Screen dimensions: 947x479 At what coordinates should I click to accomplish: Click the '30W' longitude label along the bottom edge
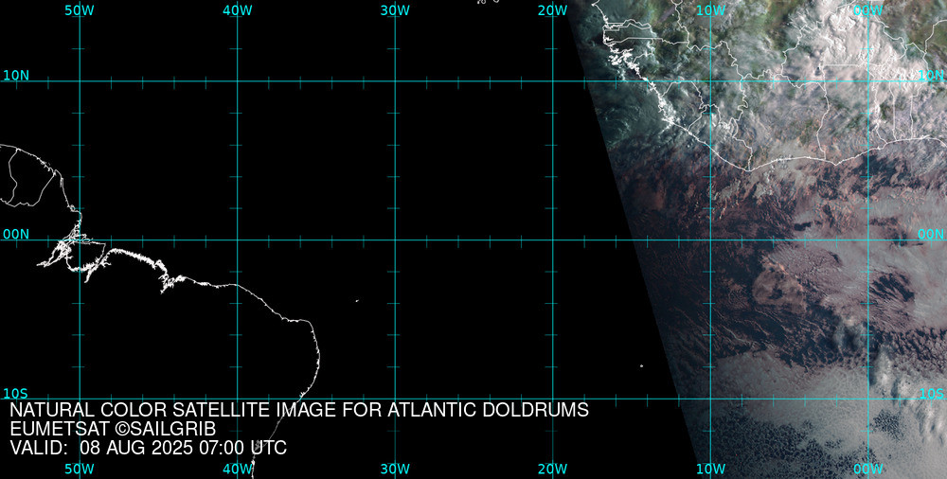395,469
